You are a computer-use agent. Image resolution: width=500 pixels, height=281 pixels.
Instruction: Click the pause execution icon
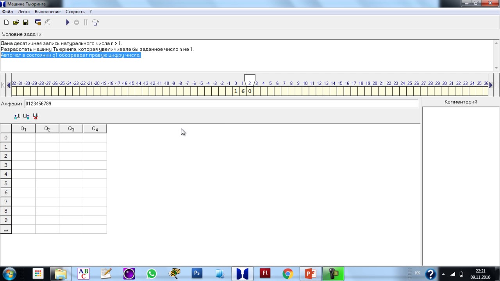click(x=86, y=23)
